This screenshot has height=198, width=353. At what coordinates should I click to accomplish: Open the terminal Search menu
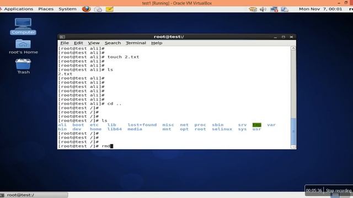point(113,43)
